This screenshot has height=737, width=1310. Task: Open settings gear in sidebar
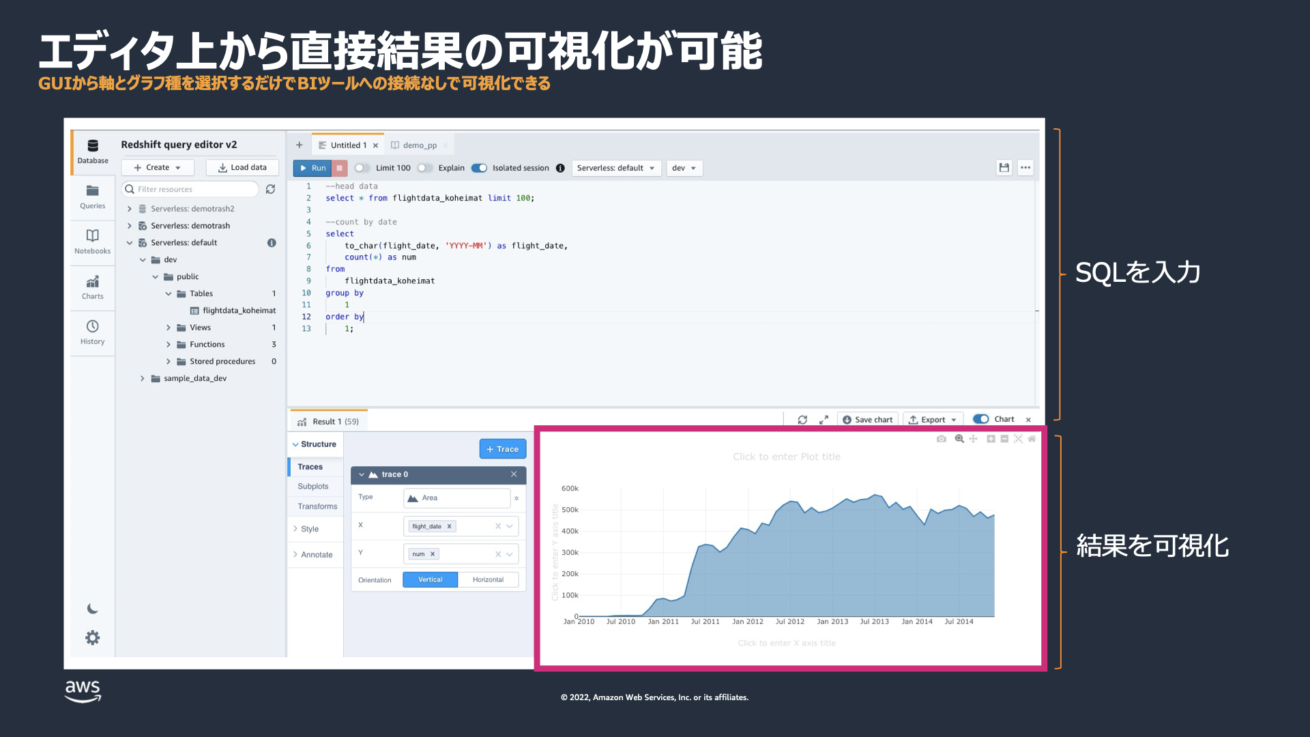pos(93,637)
